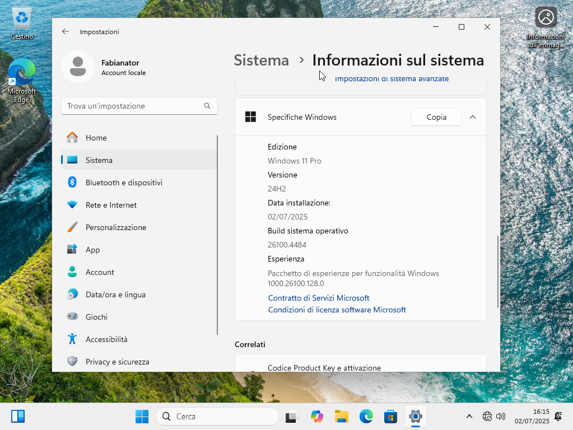
Task: Select the Microsoft Edge desktop shortcut
Action: tap(21, 81)
